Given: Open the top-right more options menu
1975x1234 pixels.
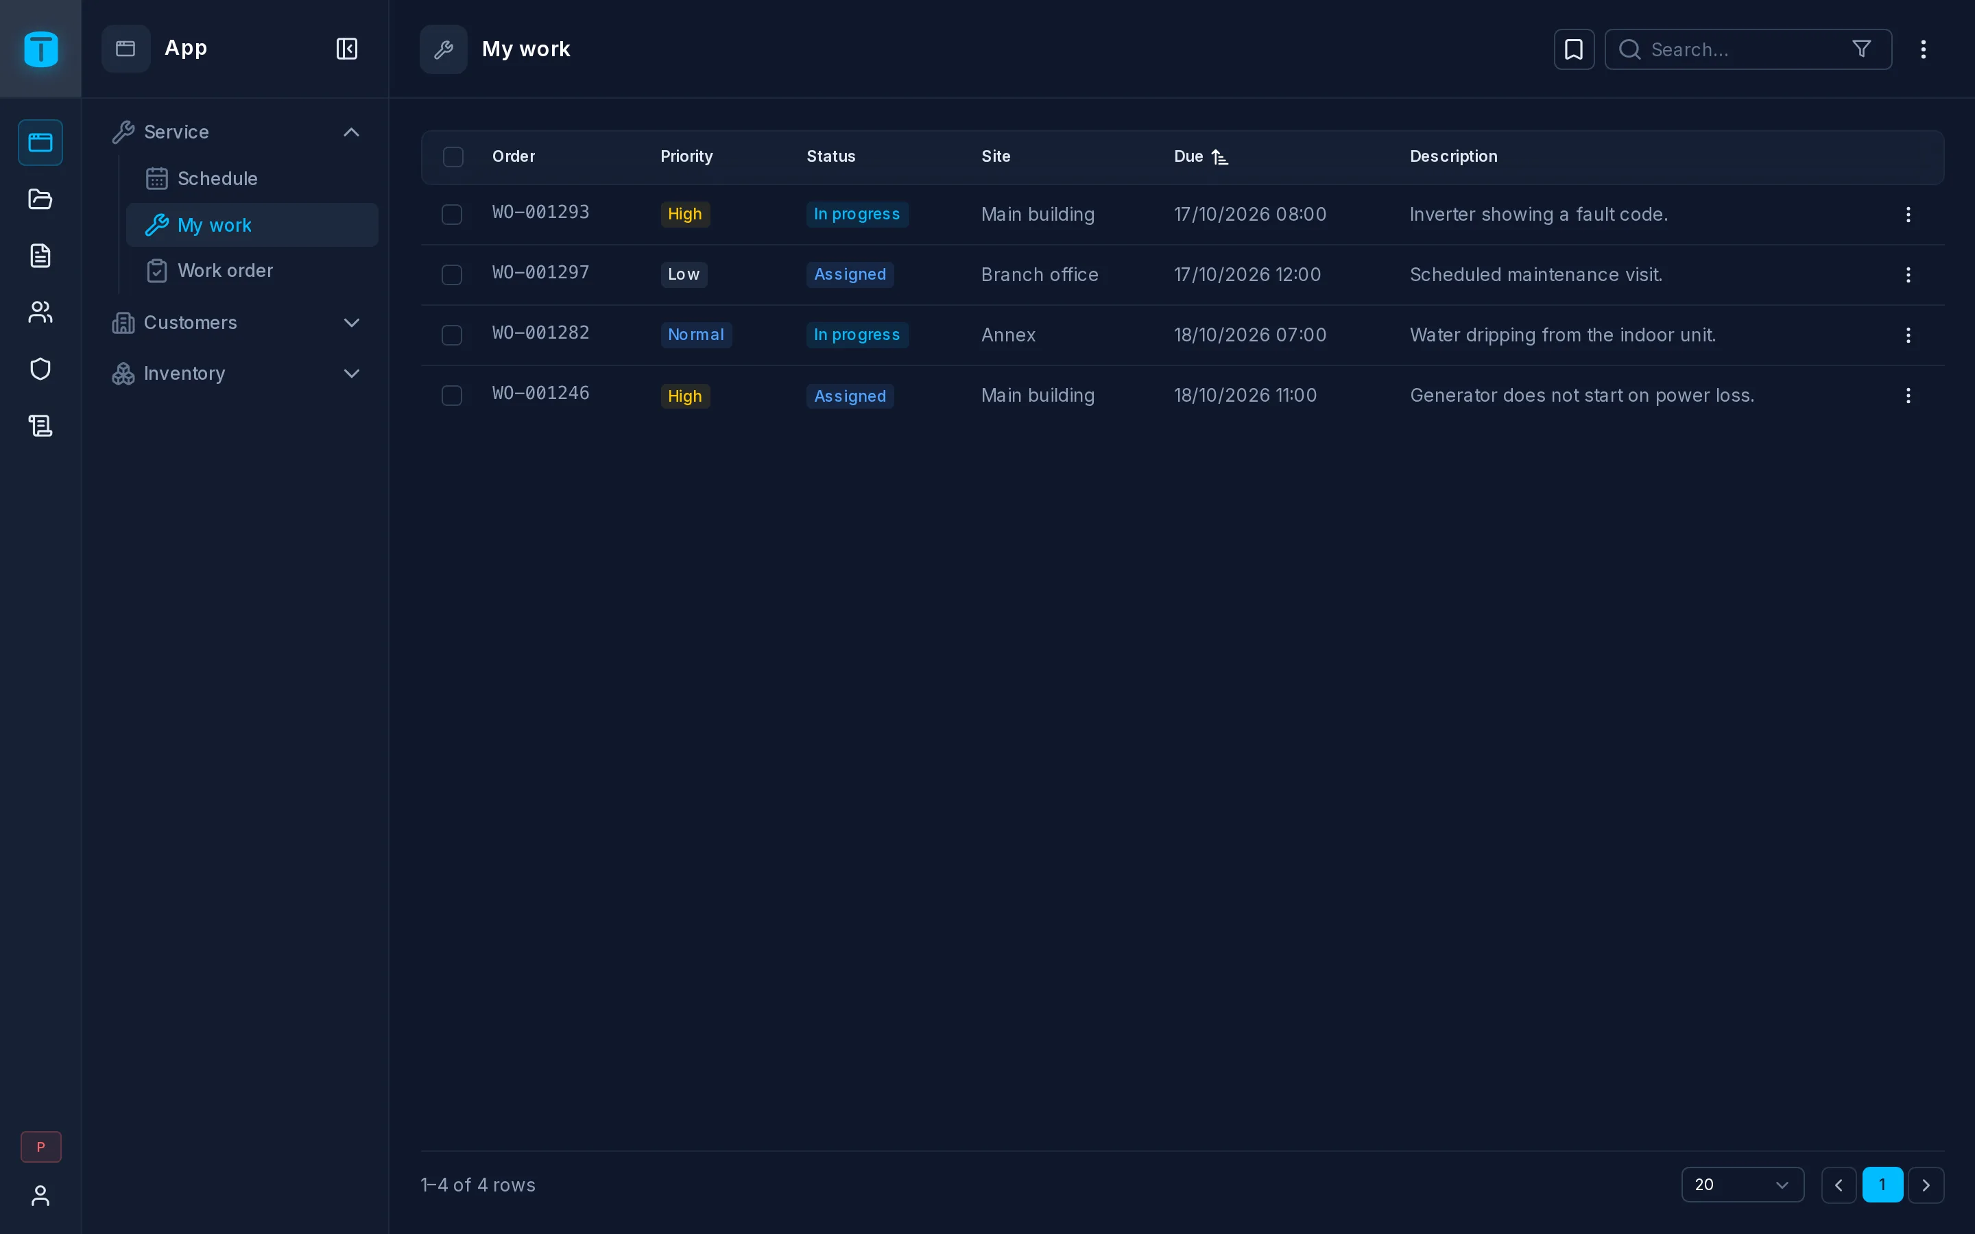Looking at the screenshot, I should 1924,50.
